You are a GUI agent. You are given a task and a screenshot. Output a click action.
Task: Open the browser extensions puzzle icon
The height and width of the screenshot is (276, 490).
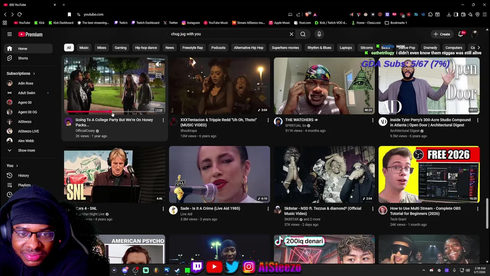pyautogui.click(x=430, y=15)
